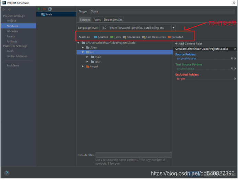Select the main folder in the tree
The image size is (238, 180).
pyautogui.click(x=96, y=57)
